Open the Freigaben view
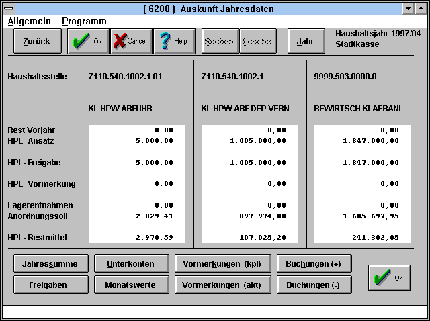This screenshot has height=321, width=430. (x=50, y=285)
